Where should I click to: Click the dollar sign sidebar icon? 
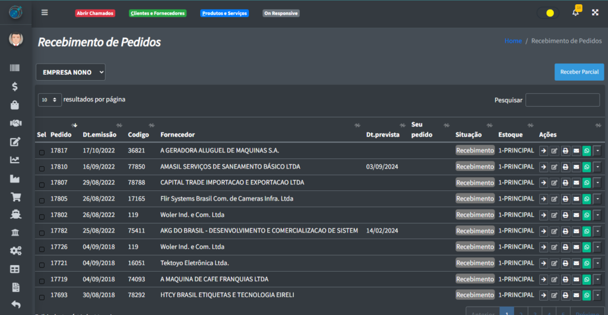click(15, 87)
